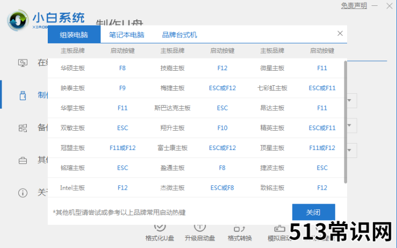Click the toolbox briefcase icon in sidebar
The image size is (397, 248).
point(23,160)
